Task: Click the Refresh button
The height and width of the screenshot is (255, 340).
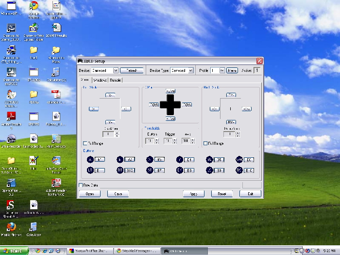Action: coord(131,70)
